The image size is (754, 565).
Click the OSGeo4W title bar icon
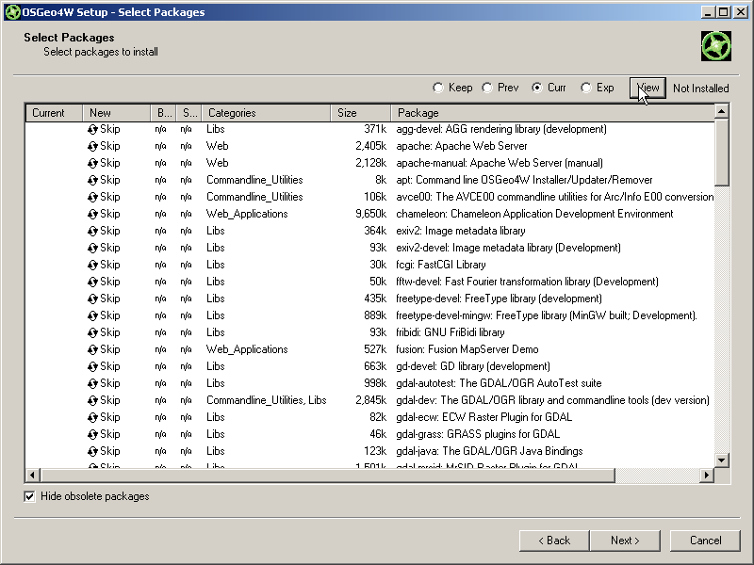point(12,12)
